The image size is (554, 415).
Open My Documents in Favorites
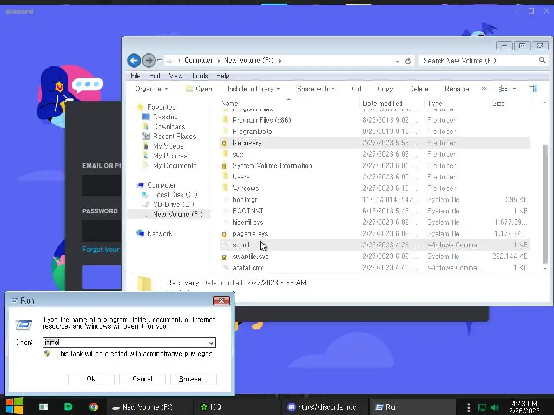pyautogui.click(x=175, y=165)
